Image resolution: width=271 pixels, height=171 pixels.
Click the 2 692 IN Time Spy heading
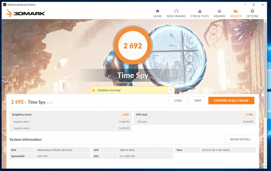click(32, 102)
